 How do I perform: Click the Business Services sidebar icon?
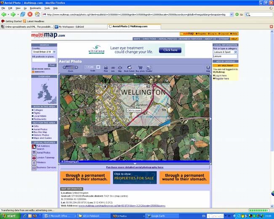point(34,168)
